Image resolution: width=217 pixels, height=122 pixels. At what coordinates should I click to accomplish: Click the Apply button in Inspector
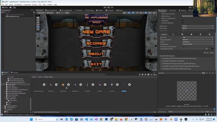point(212,53)
